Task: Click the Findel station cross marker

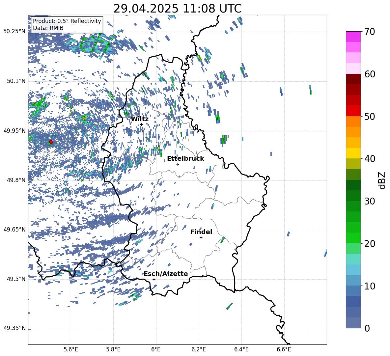Action: click(201, 238)
